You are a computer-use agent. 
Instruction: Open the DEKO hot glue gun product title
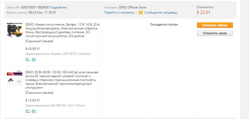tap(62, 80)
